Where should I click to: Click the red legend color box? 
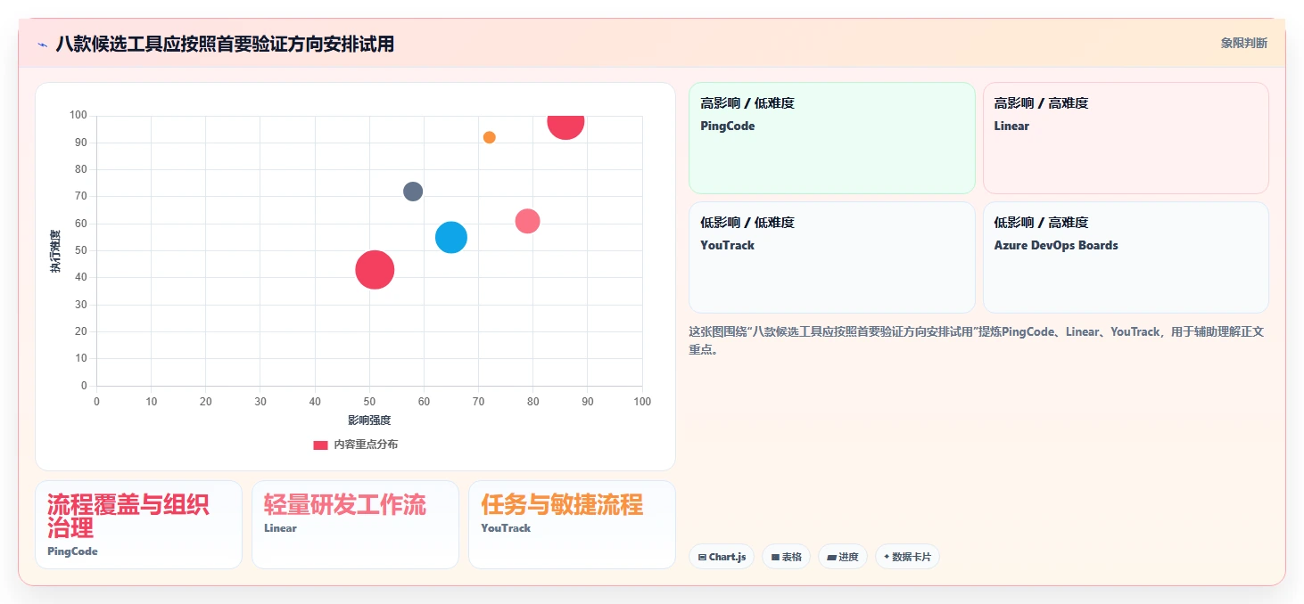coord(320,445)
